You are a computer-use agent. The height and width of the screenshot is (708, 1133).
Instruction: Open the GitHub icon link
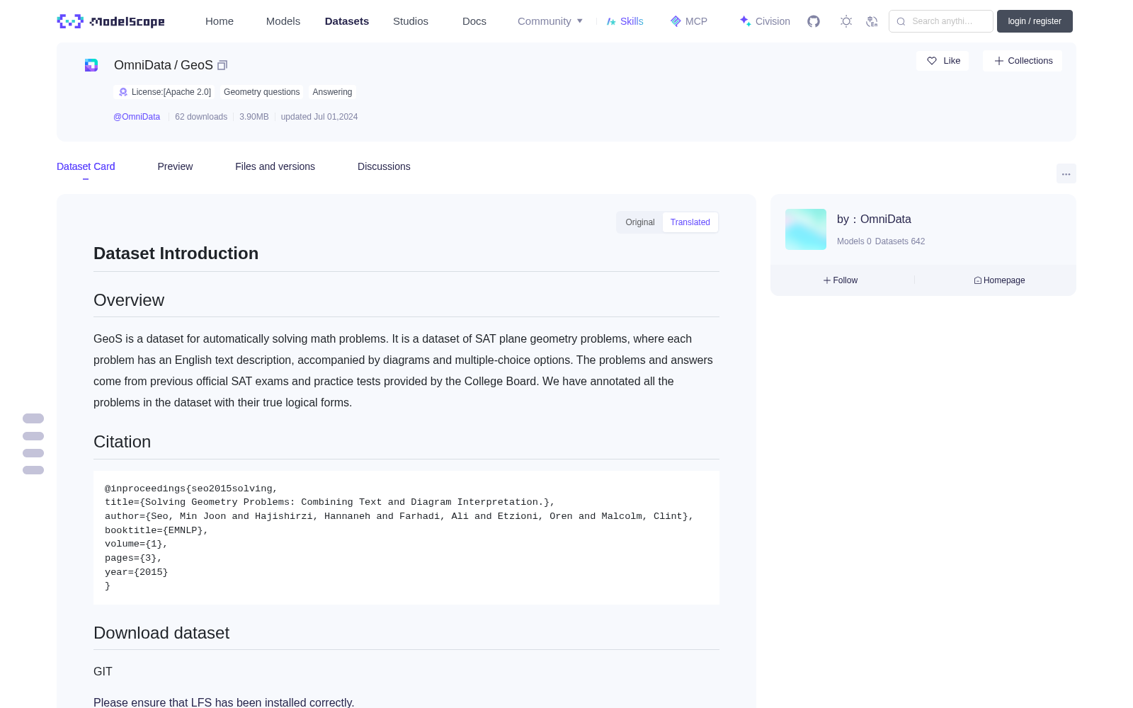pos(814,21)
